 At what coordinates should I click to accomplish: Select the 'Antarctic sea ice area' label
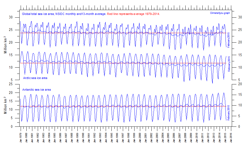click(36, 90)
